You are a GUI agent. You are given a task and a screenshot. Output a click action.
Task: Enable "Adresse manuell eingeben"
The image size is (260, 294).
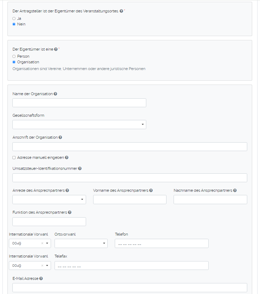pyautogui.click(x=14, y=157)
